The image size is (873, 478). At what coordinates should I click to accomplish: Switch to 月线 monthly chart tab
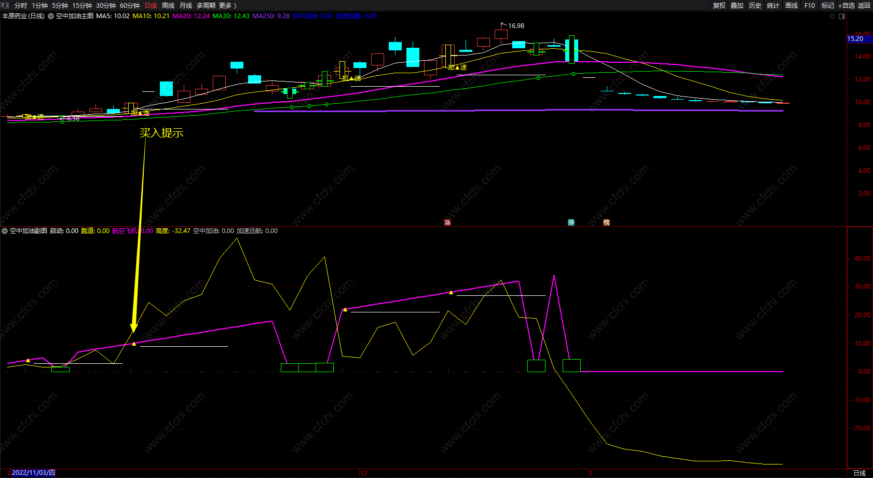[x=186, y=5]
